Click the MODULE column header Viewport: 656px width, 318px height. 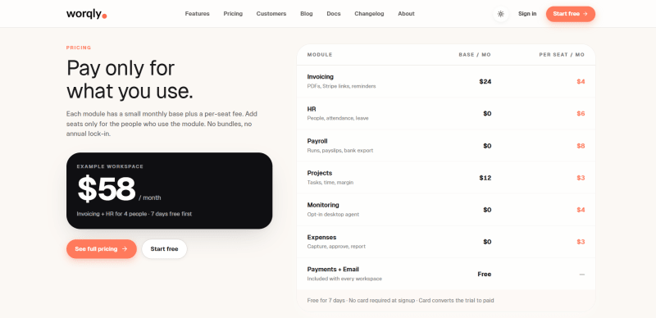(320, 55)
